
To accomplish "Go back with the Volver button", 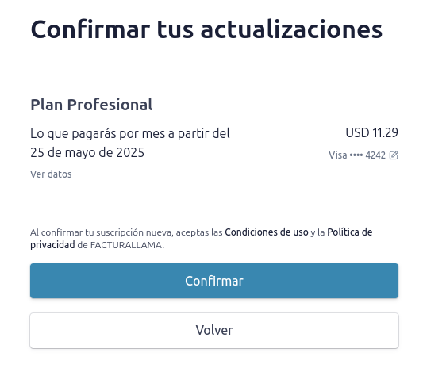I will (214, 331).
